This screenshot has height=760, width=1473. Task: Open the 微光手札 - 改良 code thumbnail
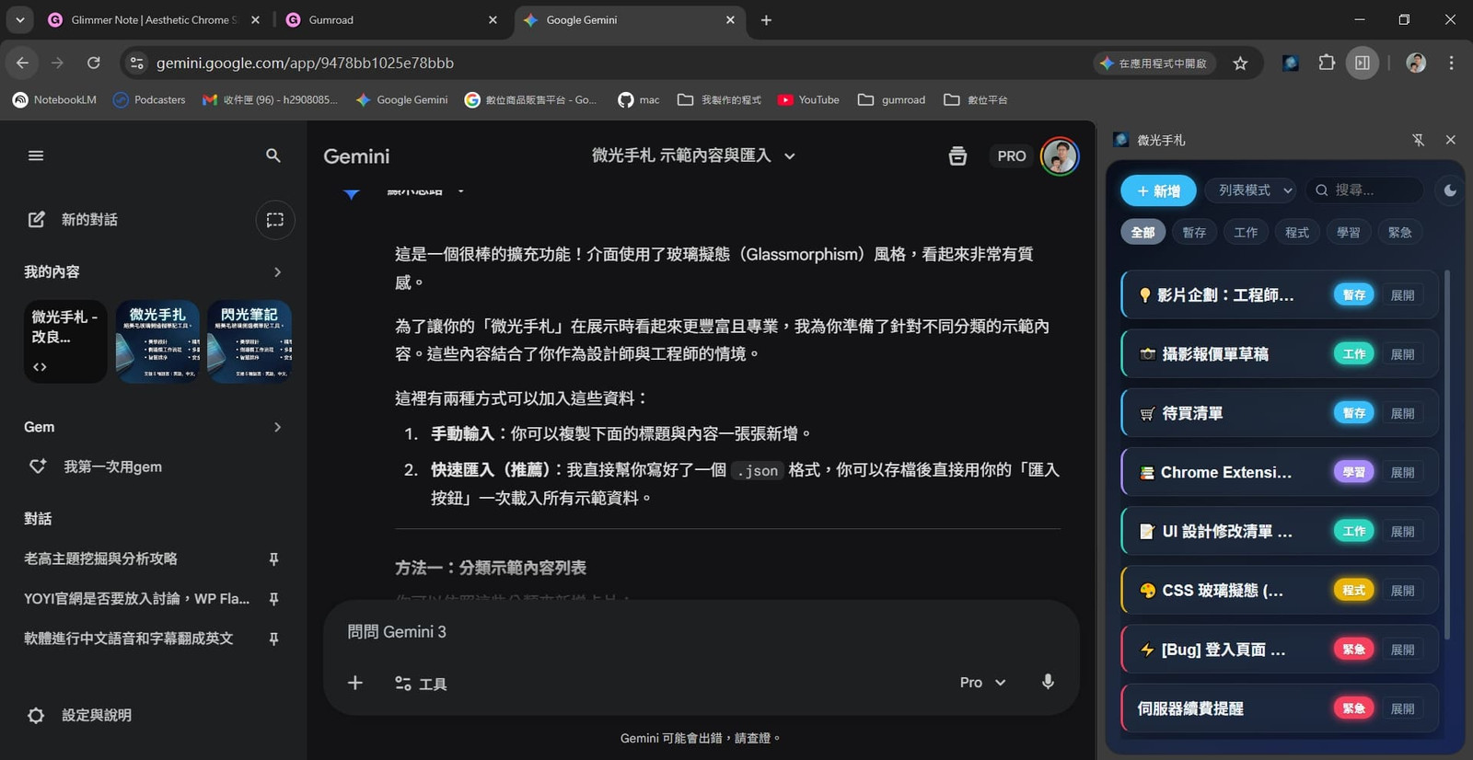pos(65,341)
